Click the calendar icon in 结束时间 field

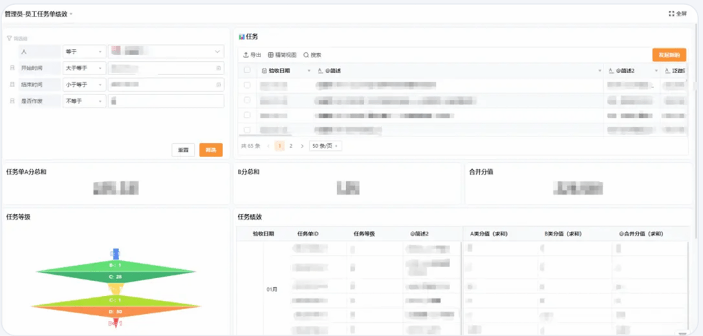pos(219,85)
